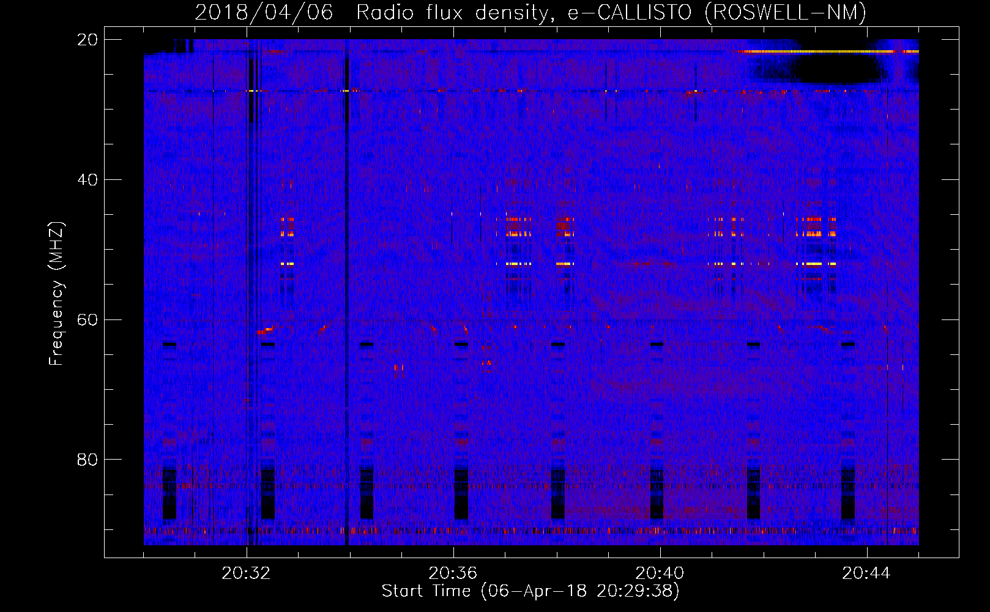Click the 20:40 time tick label
The width and height of the screenshot is (990, 612).
click(x=660, y=573)
